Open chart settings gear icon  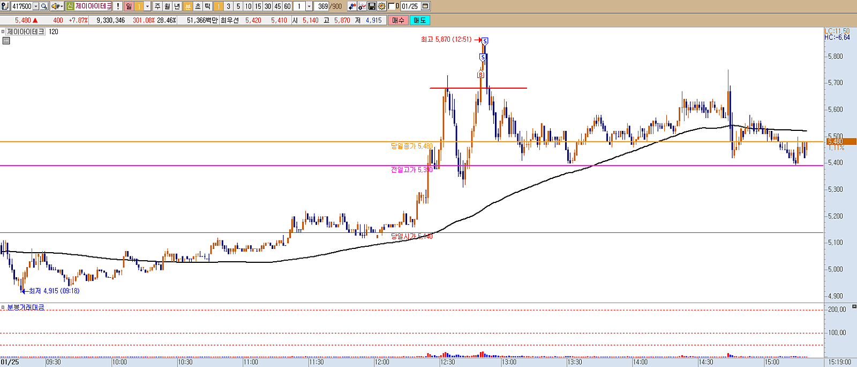pos(381,6)
